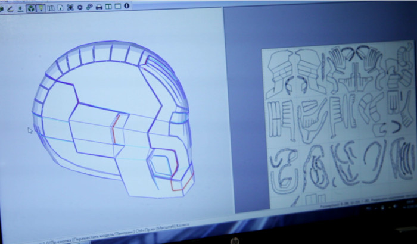Click the single page icon
This screenshot has width=417, height=244.
[x=60, y=8]
